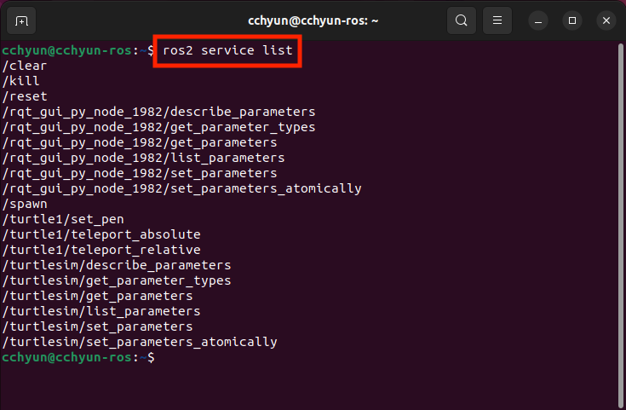Click rqt_gui_py_node_1982/set_parameters_atomically line

(181, 188)
